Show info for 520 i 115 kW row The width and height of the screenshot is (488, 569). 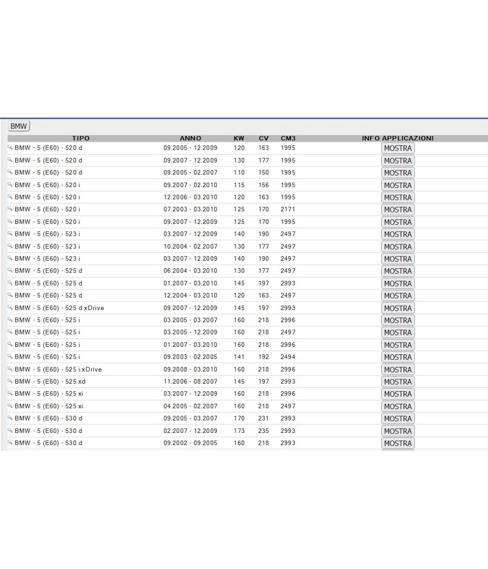click(397, 185)
